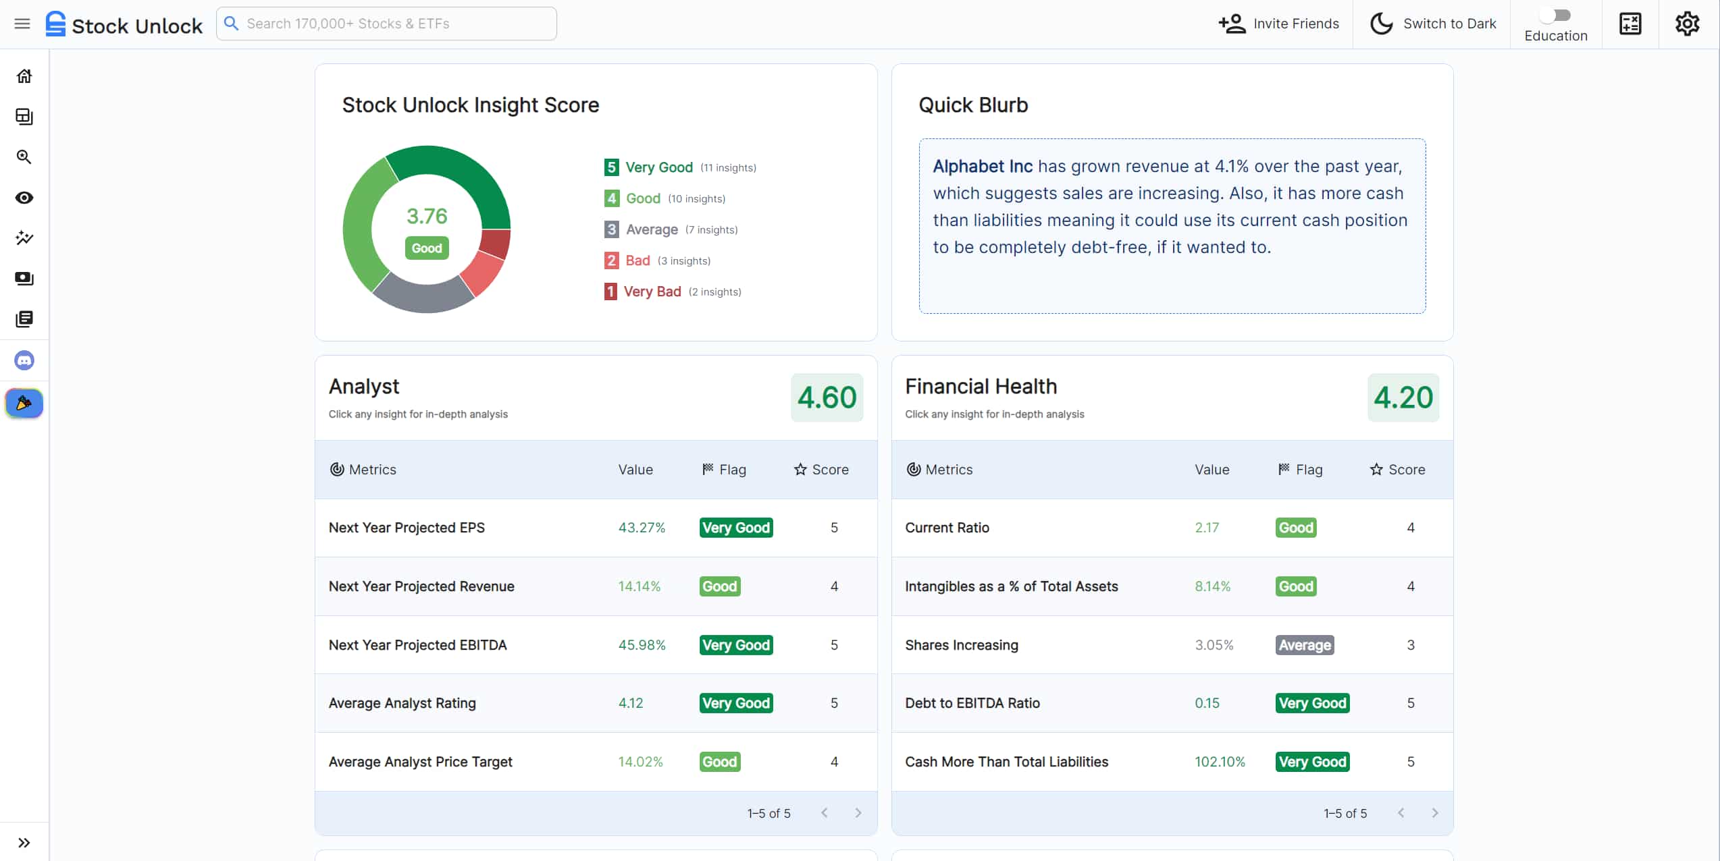Expand the sidebar with double chevron

pyautogui.click(x=24, y=843)
